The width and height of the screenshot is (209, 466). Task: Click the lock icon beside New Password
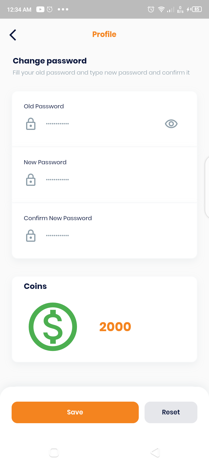(x=31, y=180)
